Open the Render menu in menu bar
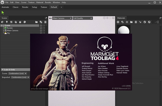 (48, 2)
